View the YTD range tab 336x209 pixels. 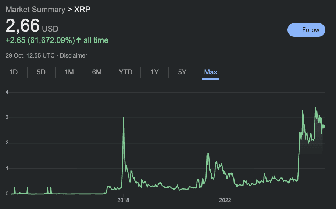pyautogui.click(x=125, y=72)
